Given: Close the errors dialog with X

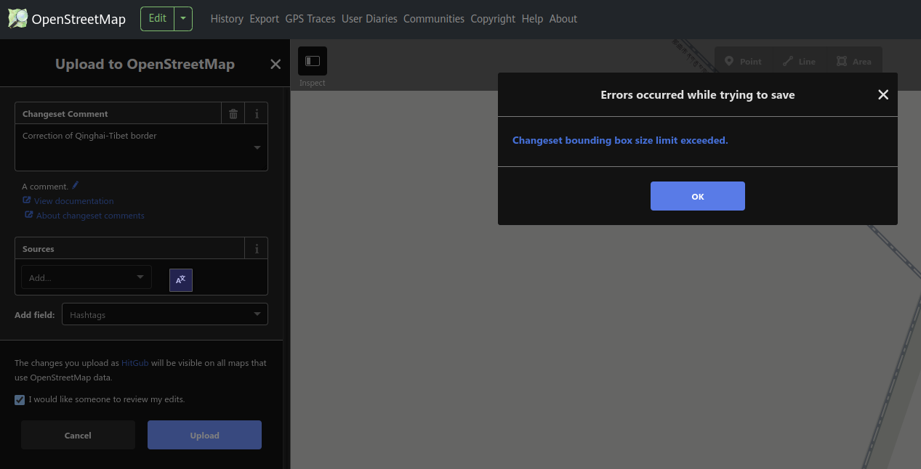Looking at the screenshot, I should tap(883, 94).
